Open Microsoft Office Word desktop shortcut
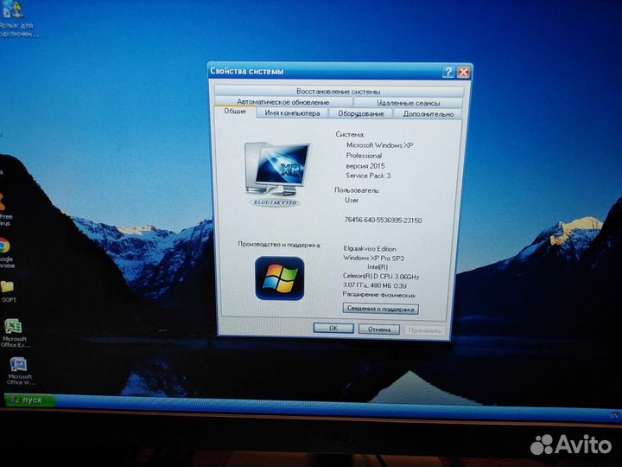The height and width of the screenshot is (467, 622). [x=20, y=370]
